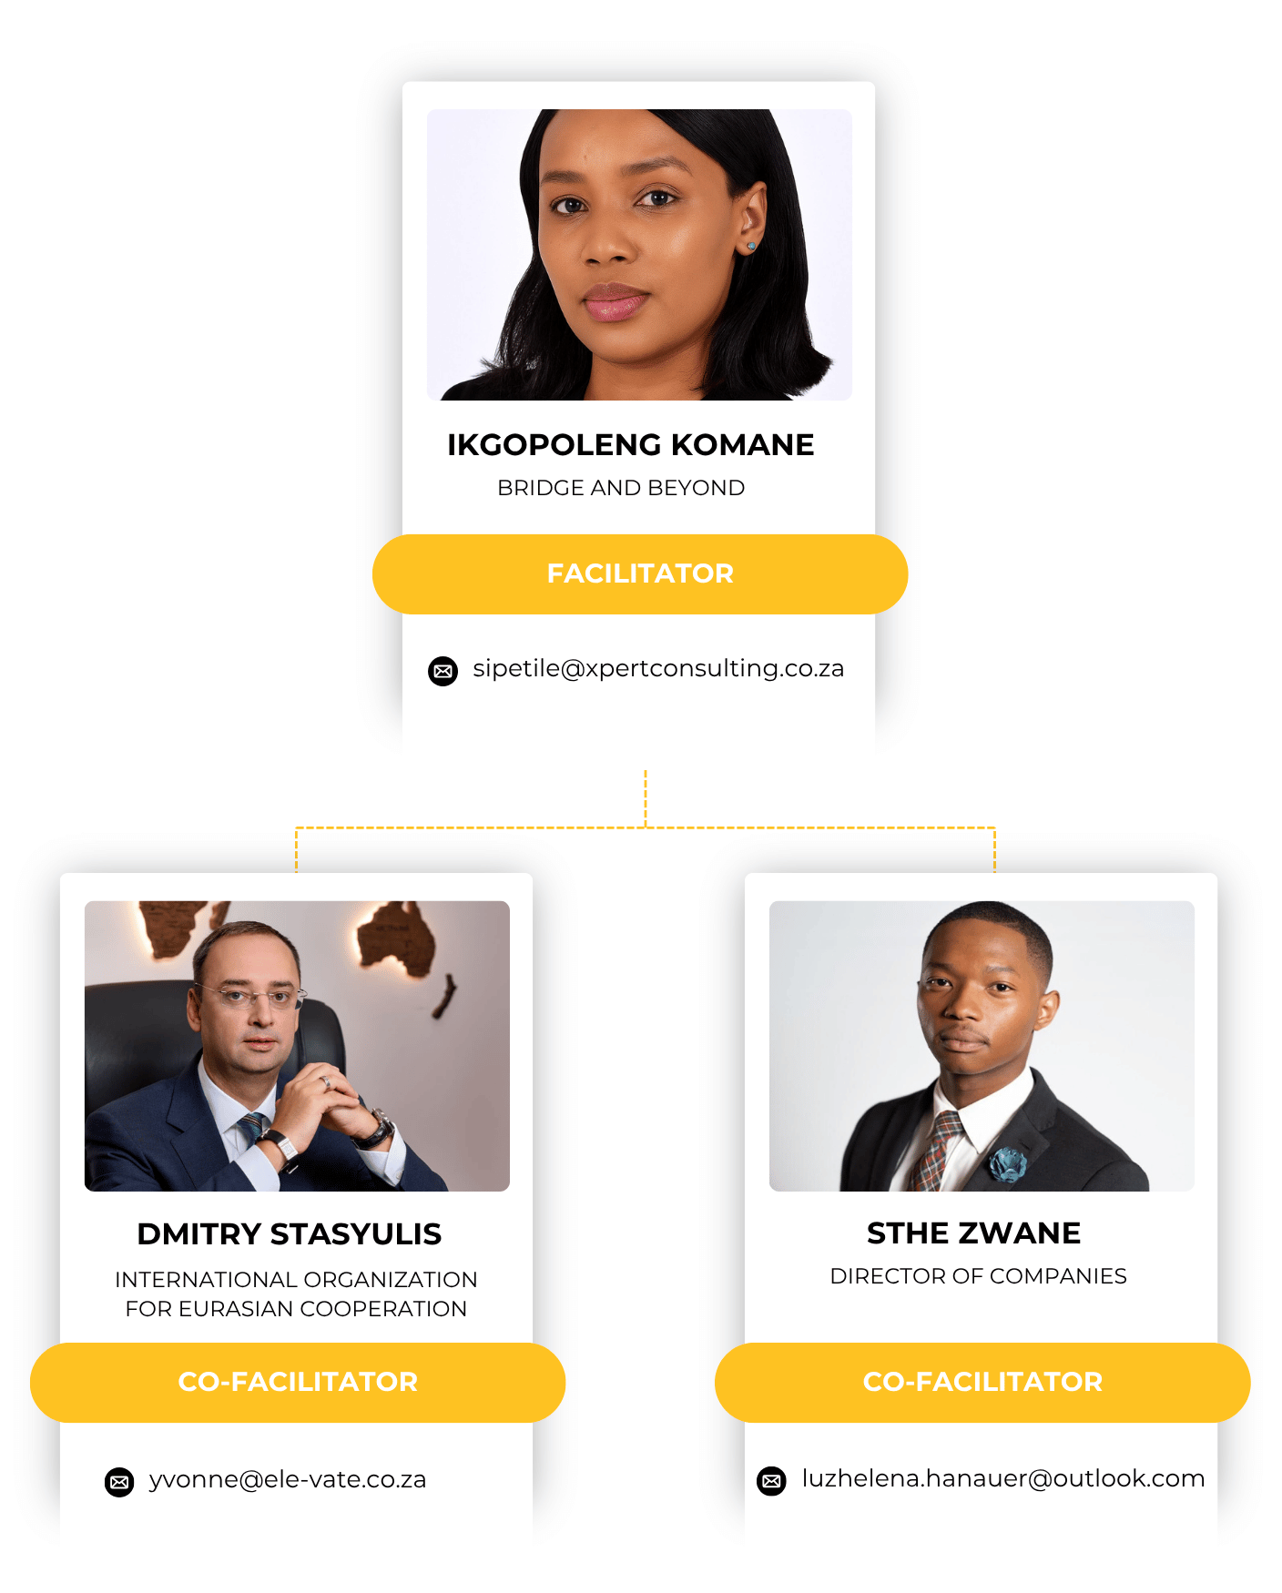1282x1593 pixels.
Task: Select the Sthe Zwane portrait photo
Action: pos(982,1046)
